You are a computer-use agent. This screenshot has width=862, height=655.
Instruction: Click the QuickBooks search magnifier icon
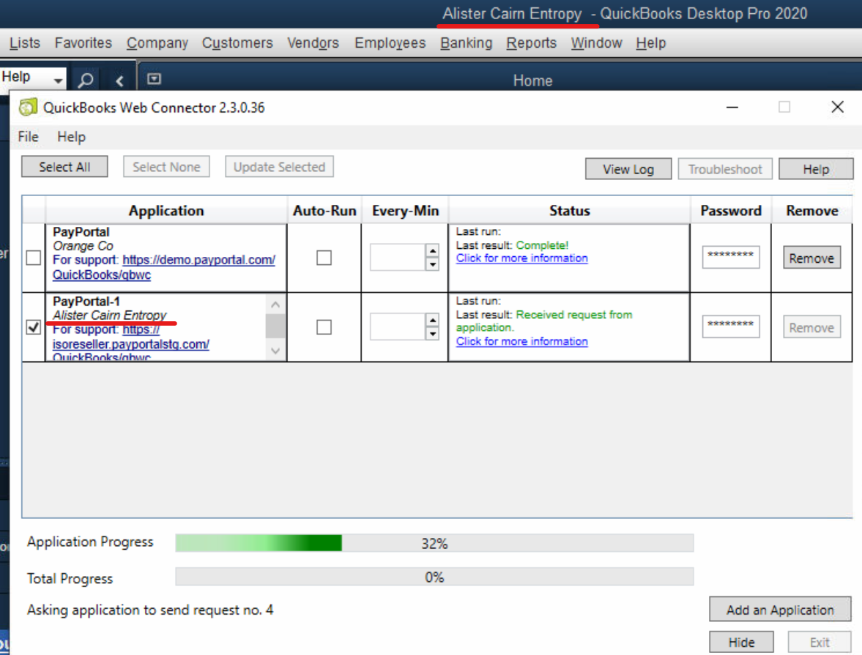tap(85, 81)
